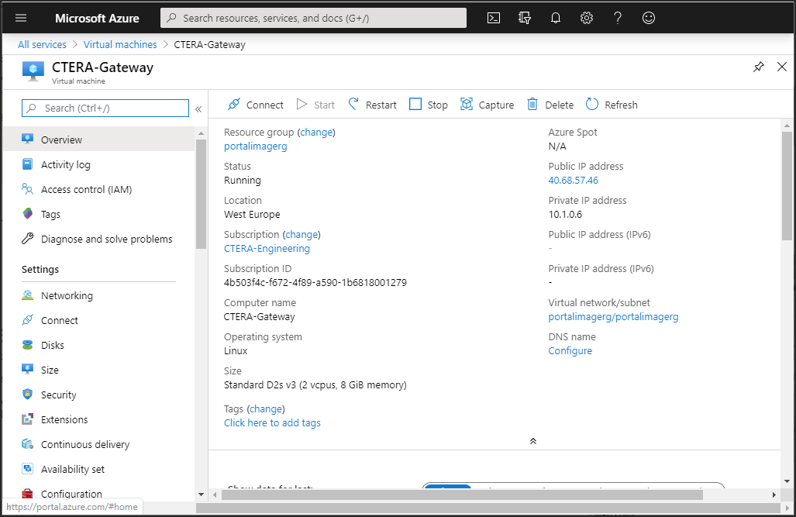Open public IP address 40.68.57.46

(573, 181)
